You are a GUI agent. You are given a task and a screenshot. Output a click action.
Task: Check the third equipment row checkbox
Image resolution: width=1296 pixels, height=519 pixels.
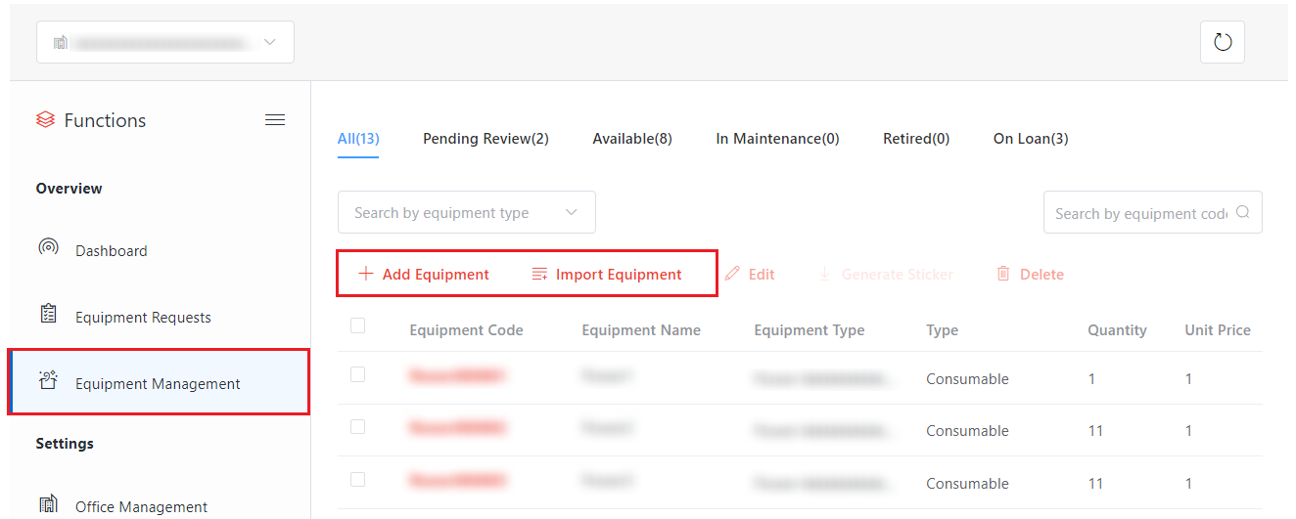357,479
